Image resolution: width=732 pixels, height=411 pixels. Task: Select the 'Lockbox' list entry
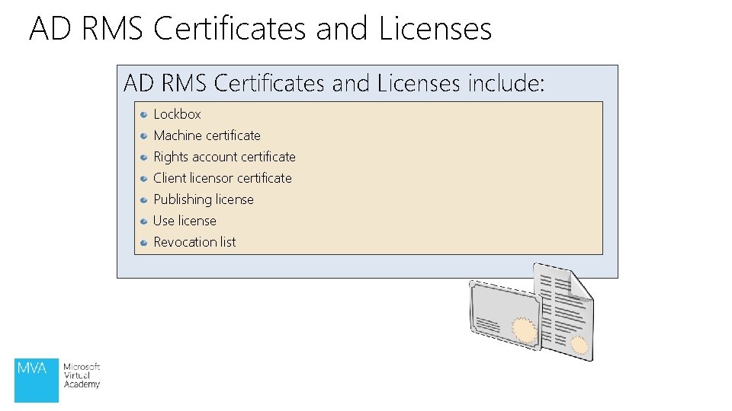tap(177, 114)
